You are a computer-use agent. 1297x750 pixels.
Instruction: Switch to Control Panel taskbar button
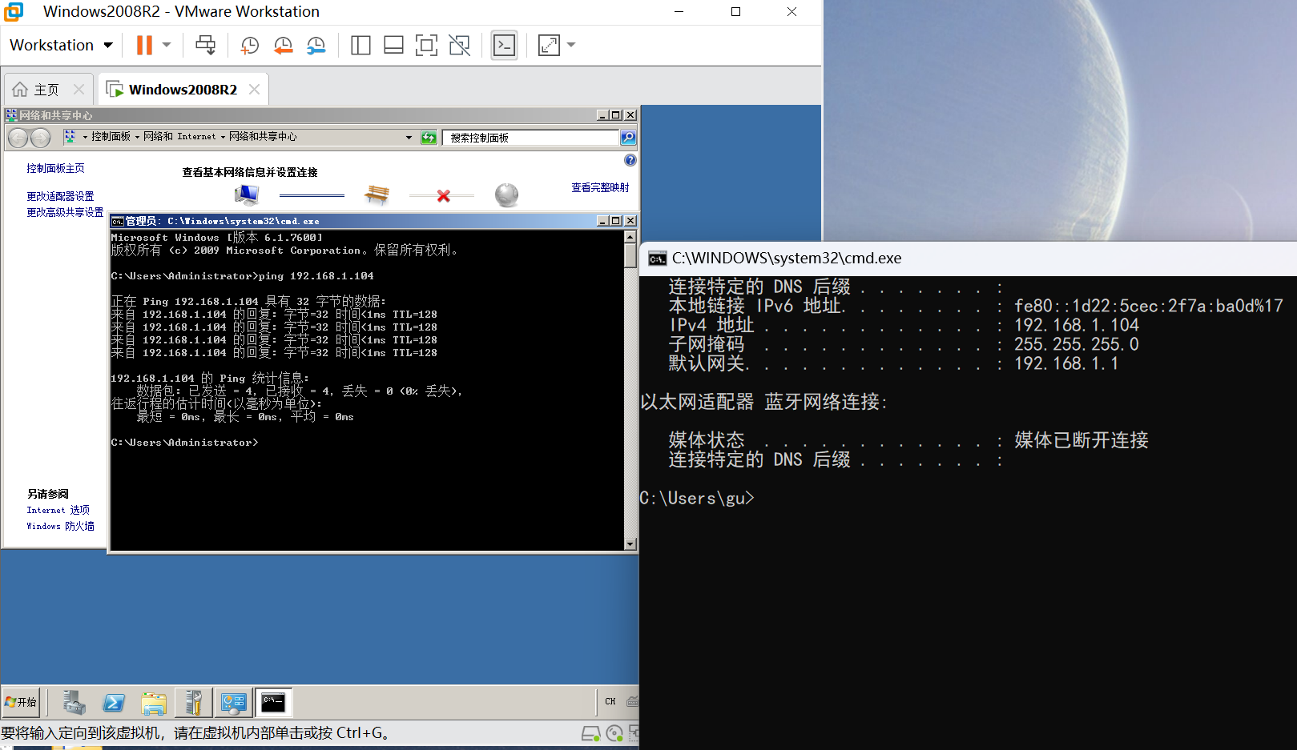[233, 703]
